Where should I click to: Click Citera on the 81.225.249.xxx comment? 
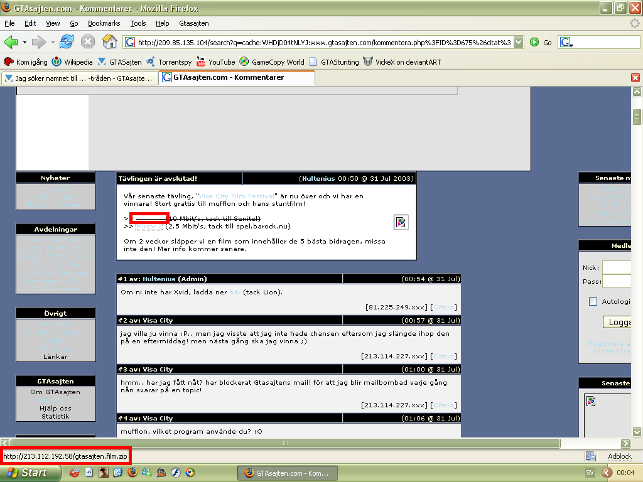pyautogui.click(x=443, y=308)
